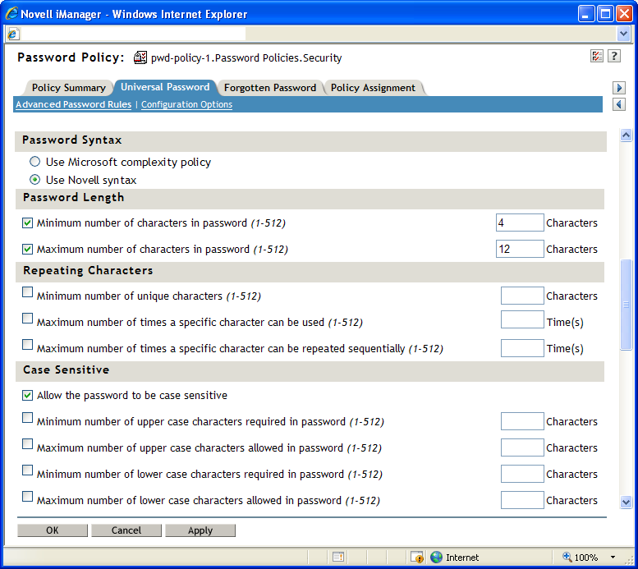
Task: Enable maximum times a specific character can be used
Action: 27,318
